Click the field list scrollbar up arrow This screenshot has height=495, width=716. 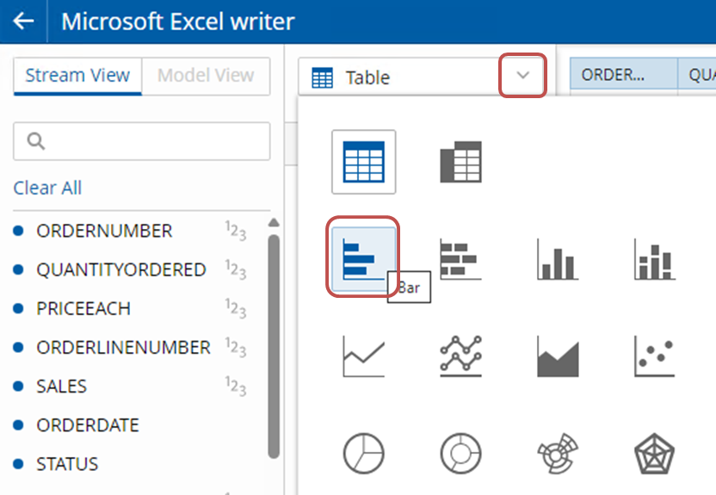point(274,223)
